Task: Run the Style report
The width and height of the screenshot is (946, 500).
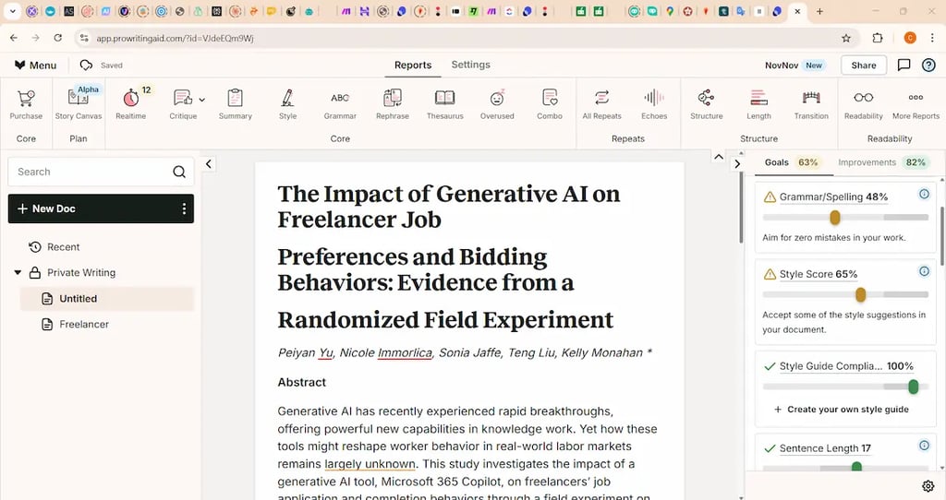Action: (288, 105)
